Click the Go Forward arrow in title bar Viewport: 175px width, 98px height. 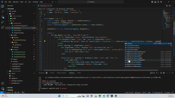pyautogui.click(x=56, y=2)
